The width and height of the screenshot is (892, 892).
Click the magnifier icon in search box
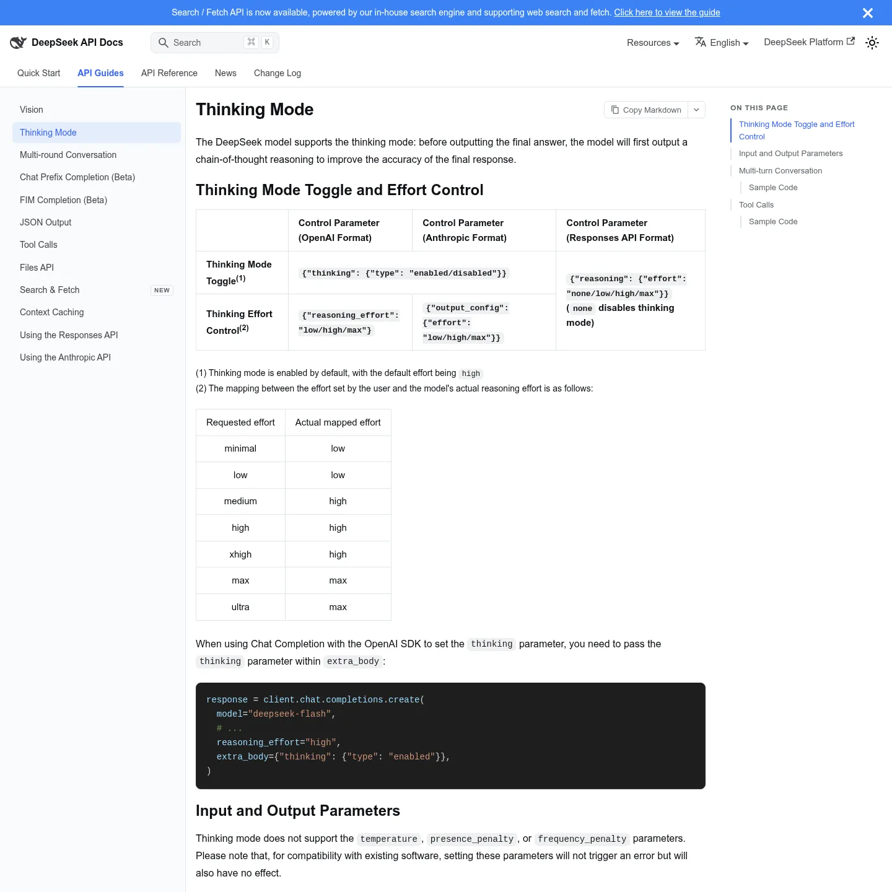coord(164,43)
